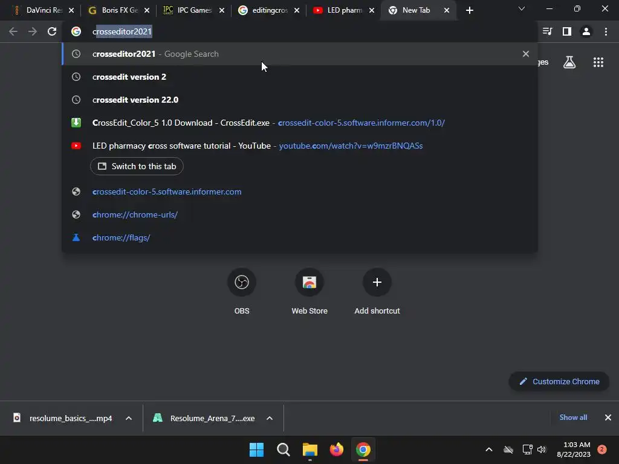
Task: Open clock and date 1:03 AM
Action: click(574, 449)
